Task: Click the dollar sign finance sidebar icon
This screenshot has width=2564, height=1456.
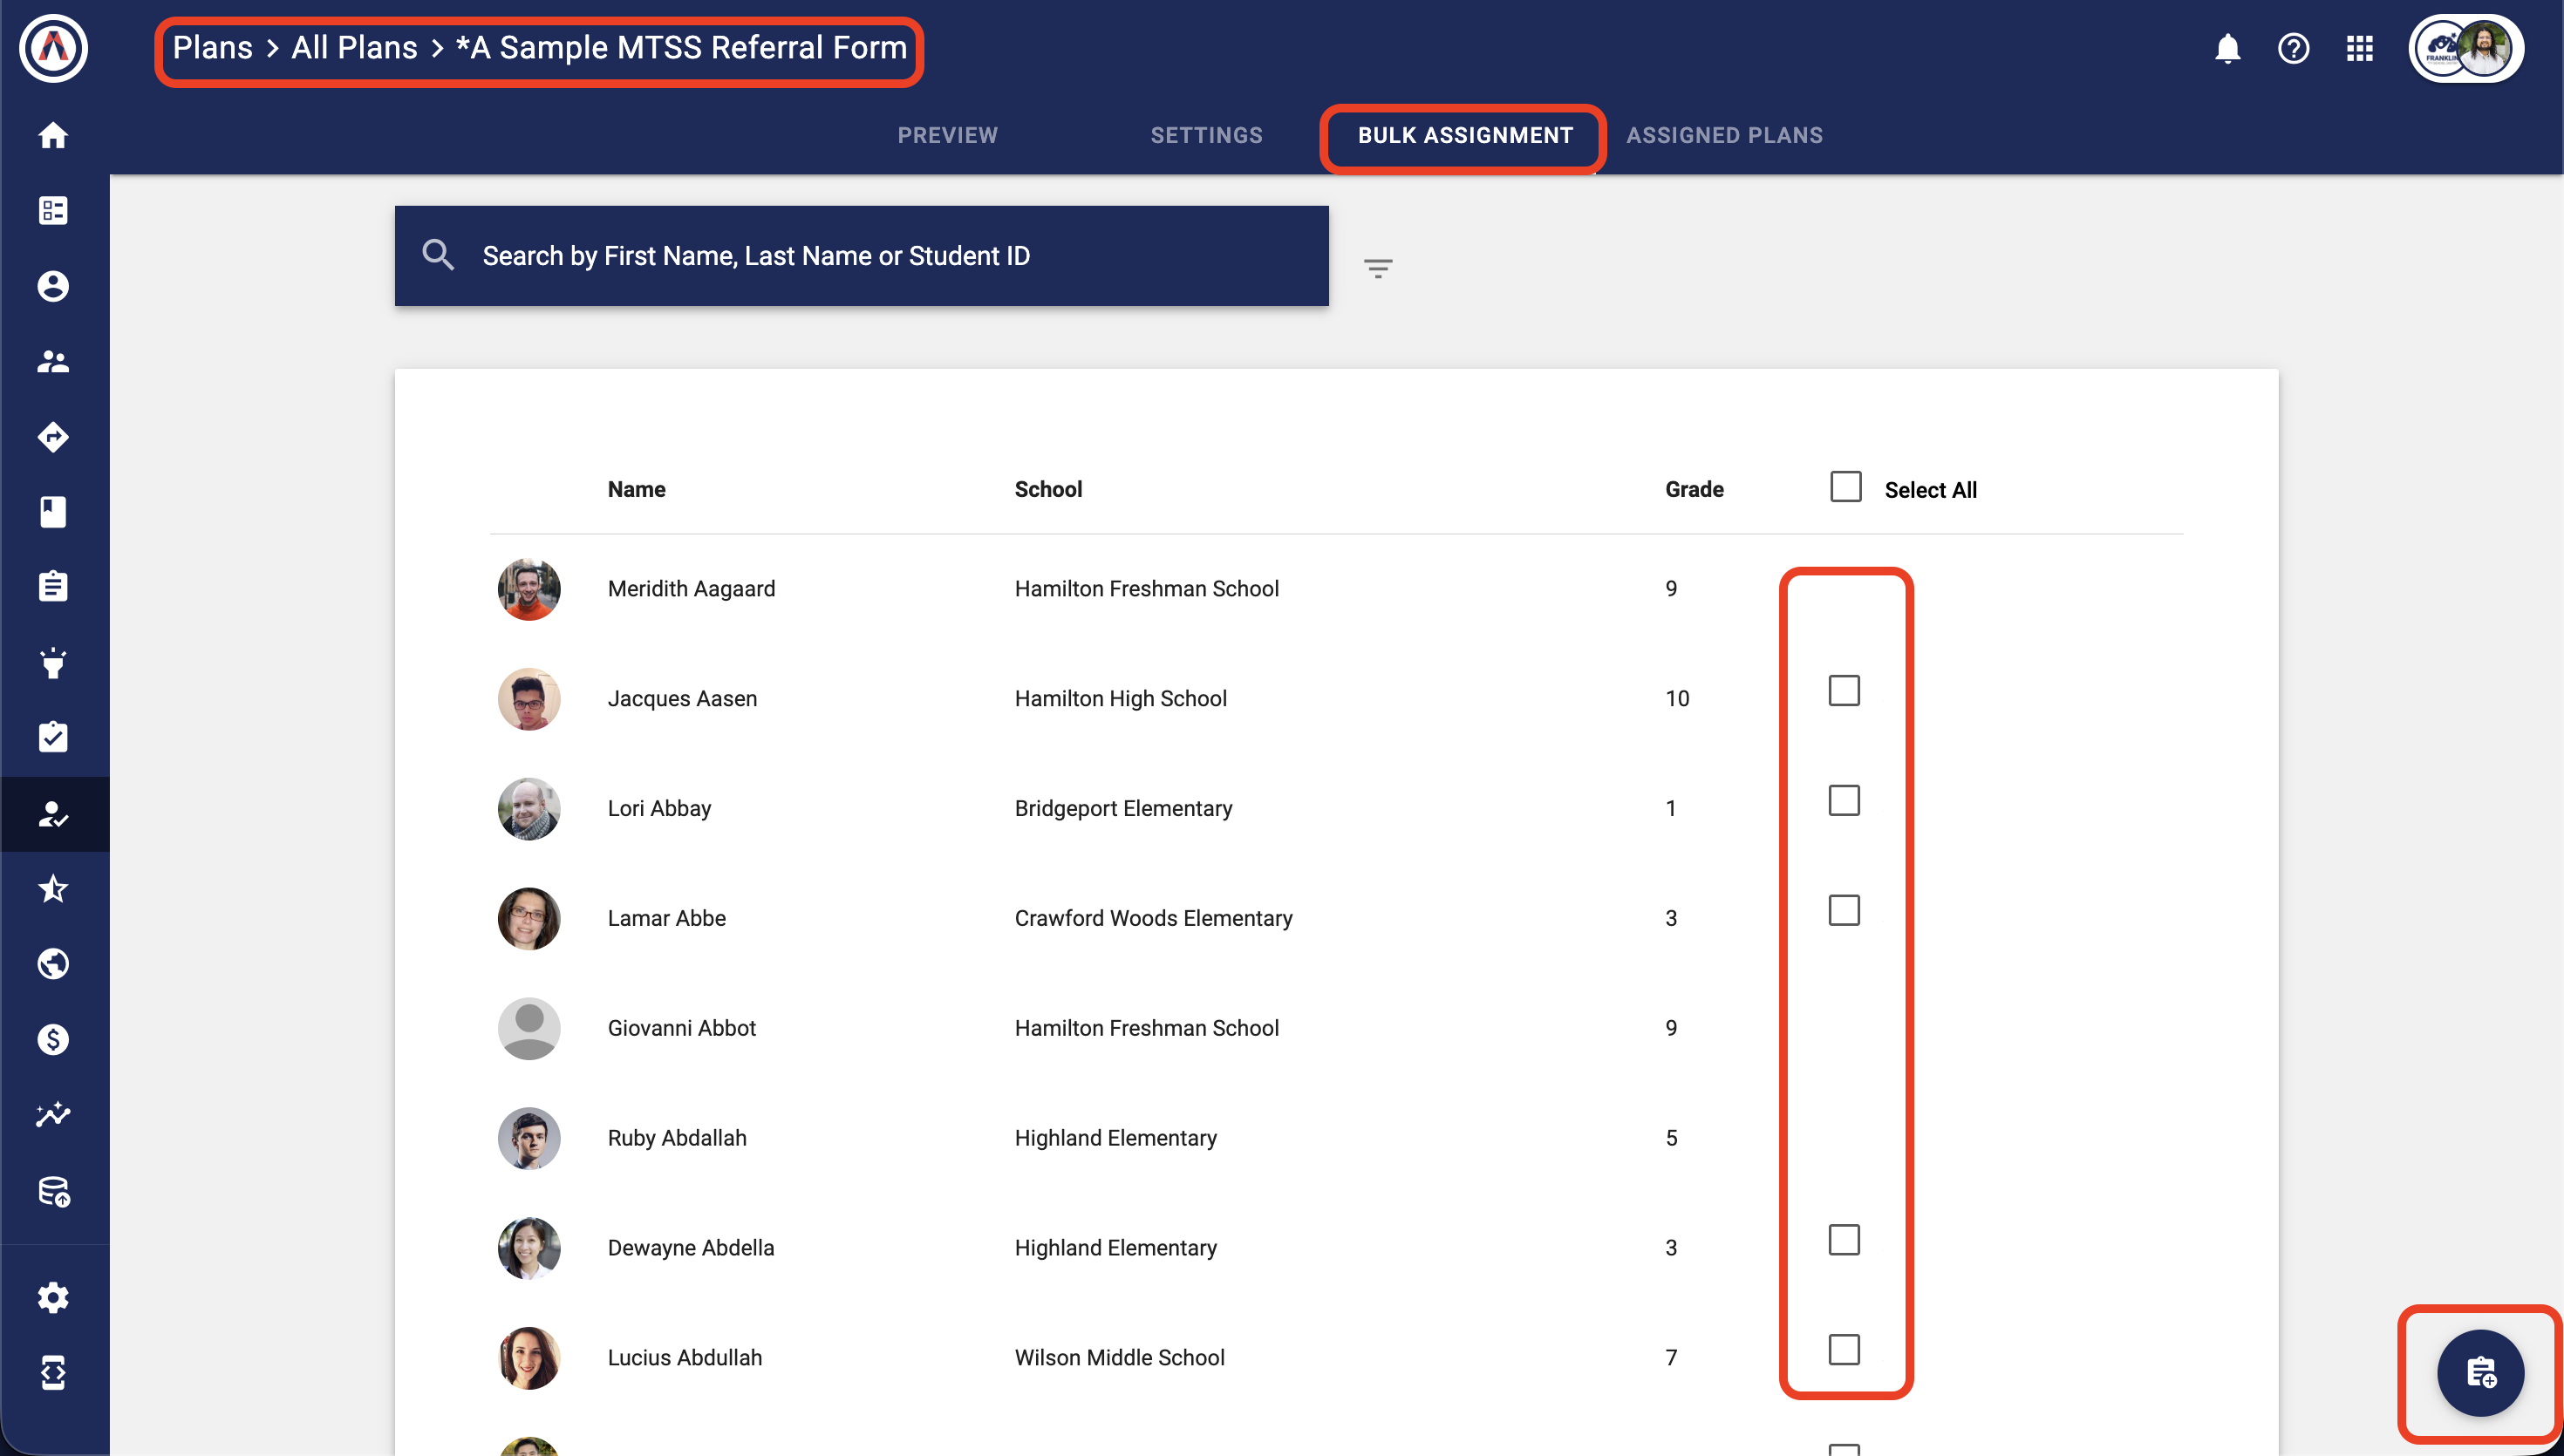Action: [53, 1039]
